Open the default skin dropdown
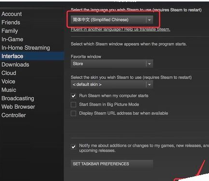This screenshot has width=209, height=181. pyautogui.click(x=112, y=84)
